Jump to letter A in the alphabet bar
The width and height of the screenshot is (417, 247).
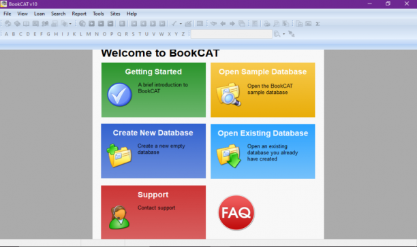click(x=6, y=34)
